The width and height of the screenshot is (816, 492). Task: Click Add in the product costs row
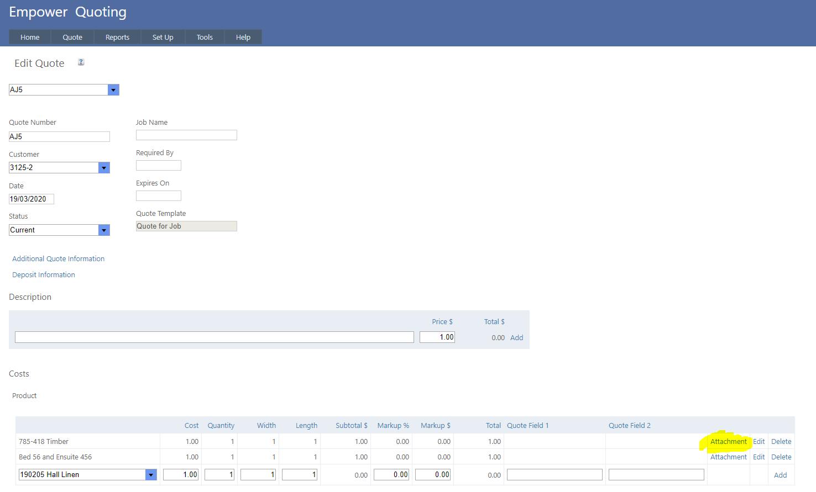pos(780,475)
